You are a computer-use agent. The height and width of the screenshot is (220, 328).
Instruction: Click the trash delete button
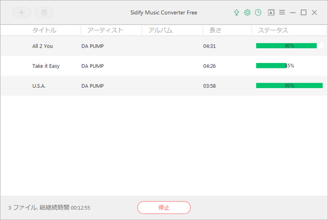click(44, 13)
